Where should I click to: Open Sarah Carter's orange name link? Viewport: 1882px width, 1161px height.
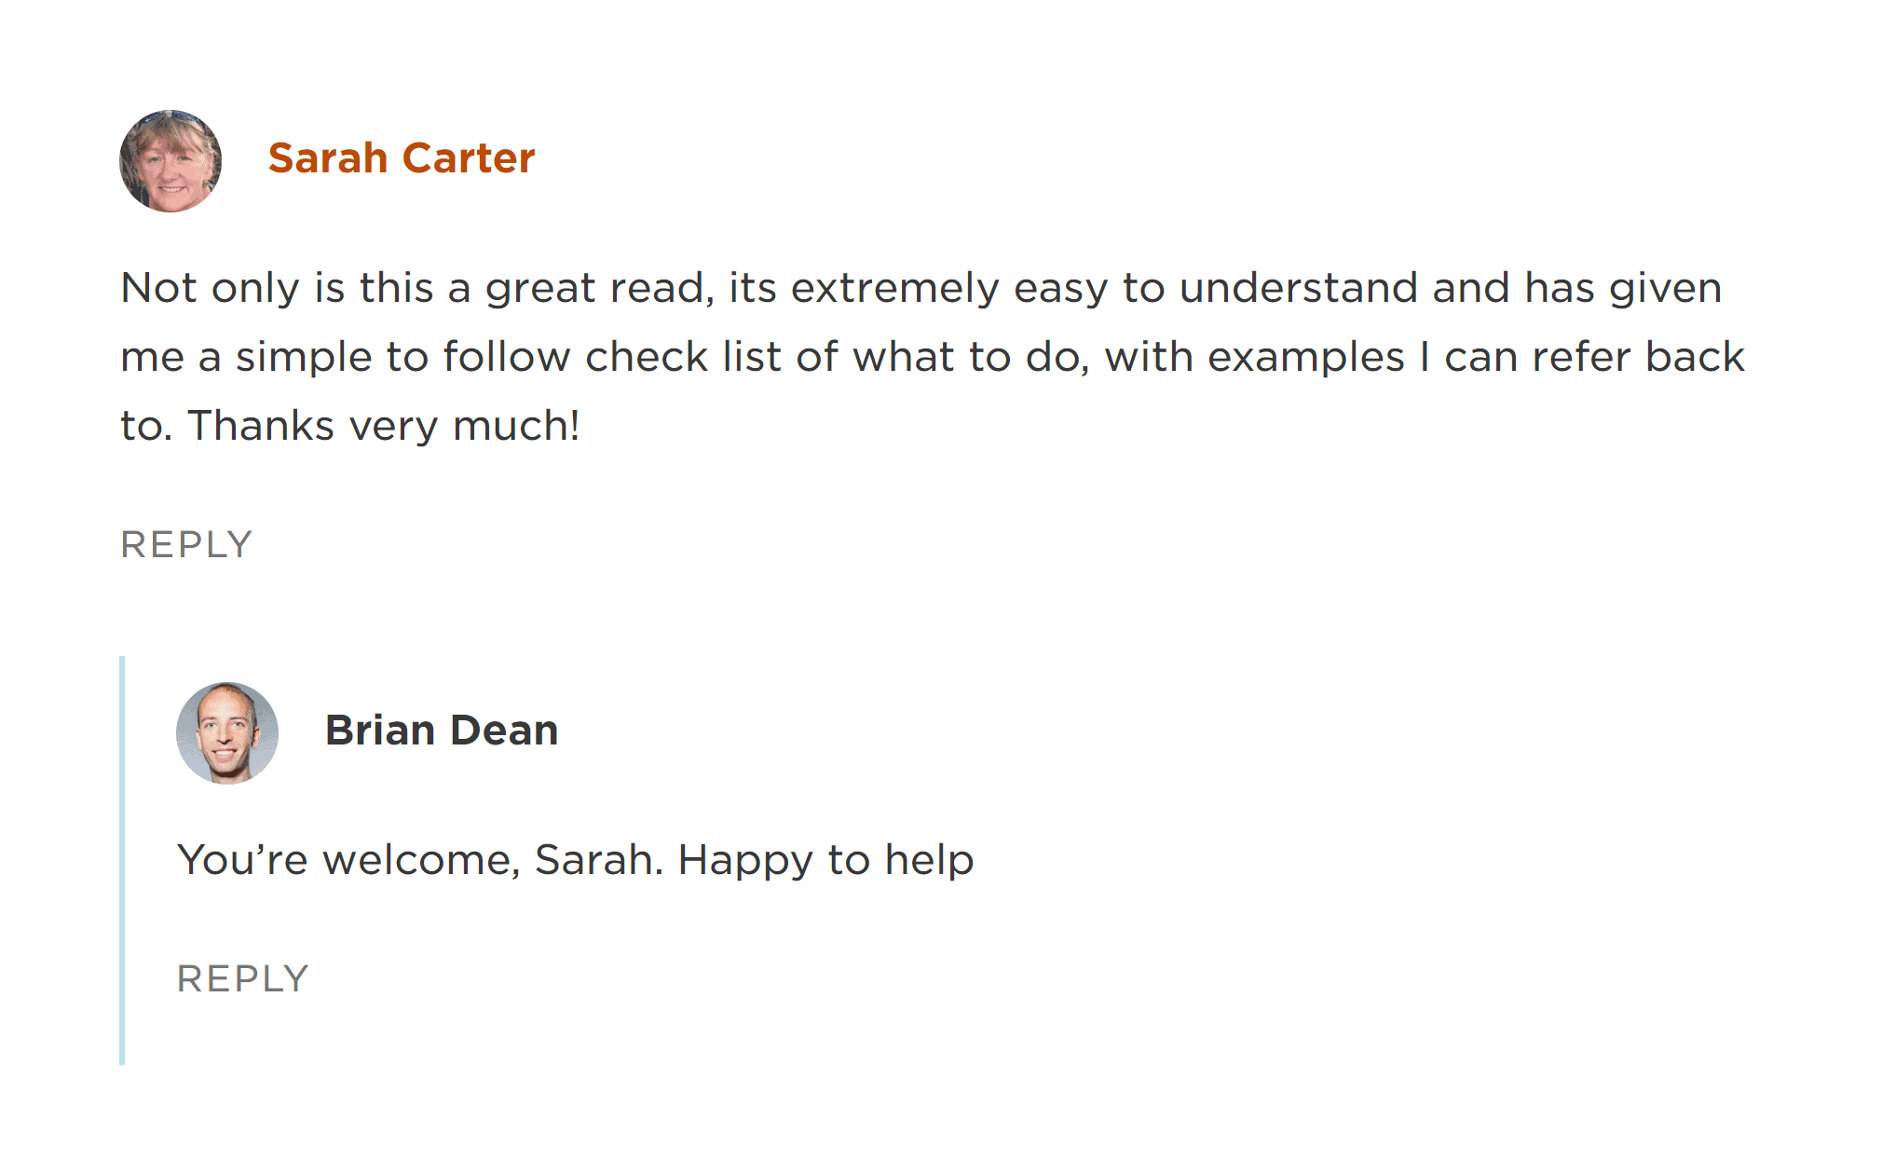tap(402, 158)
